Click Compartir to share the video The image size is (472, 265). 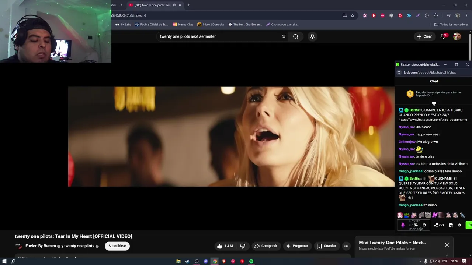click(265, 246)
